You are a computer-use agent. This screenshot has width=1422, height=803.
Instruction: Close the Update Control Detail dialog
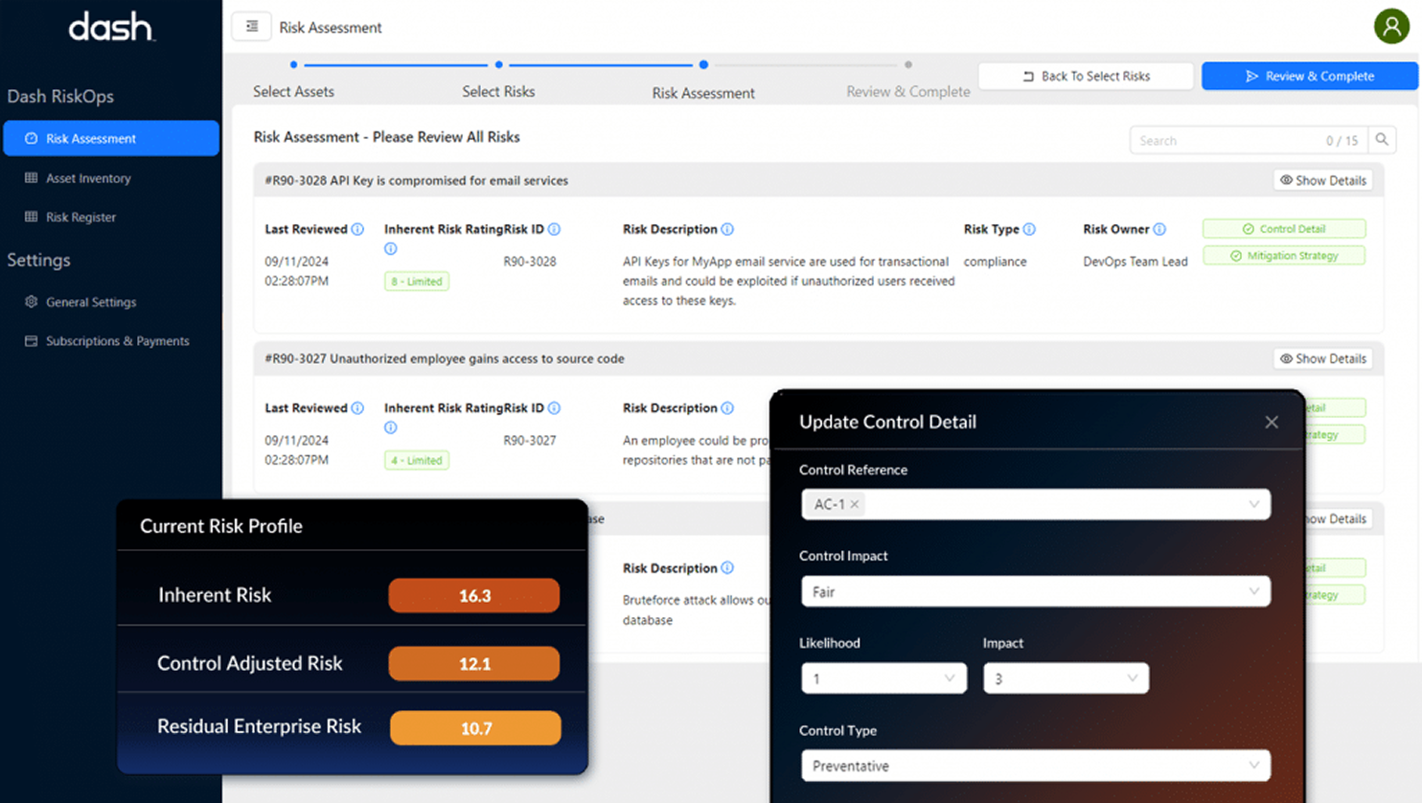[x=1272, y=422]
